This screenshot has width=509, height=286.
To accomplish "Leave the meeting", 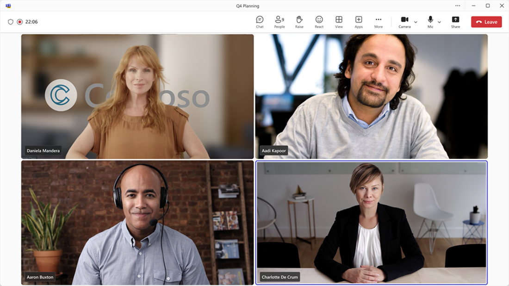I will (486, 22).
